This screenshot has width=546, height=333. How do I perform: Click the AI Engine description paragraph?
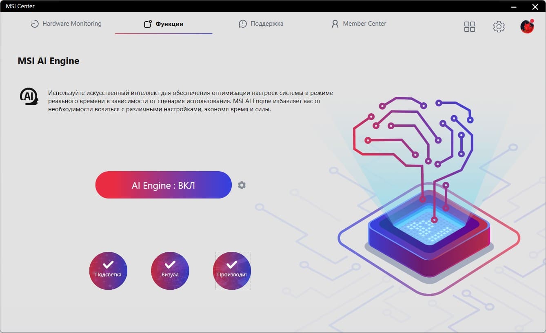191,101
